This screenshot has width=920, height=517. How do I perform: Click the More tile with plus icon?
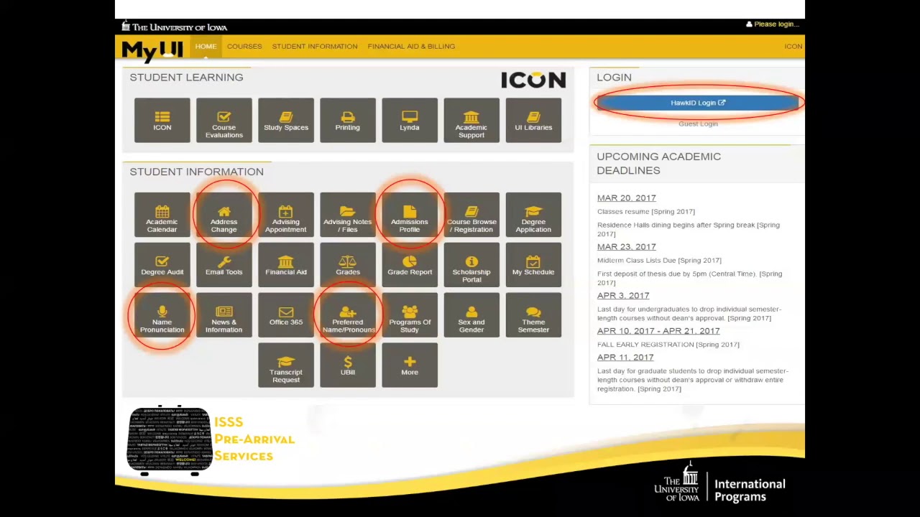pyautogui.click(x=410, y=365)
